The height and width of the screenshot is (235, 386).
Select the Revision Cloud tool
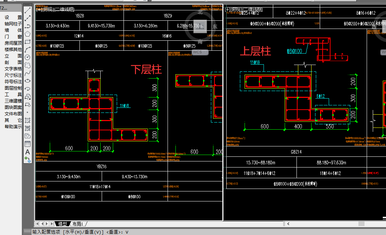(28, 65)
